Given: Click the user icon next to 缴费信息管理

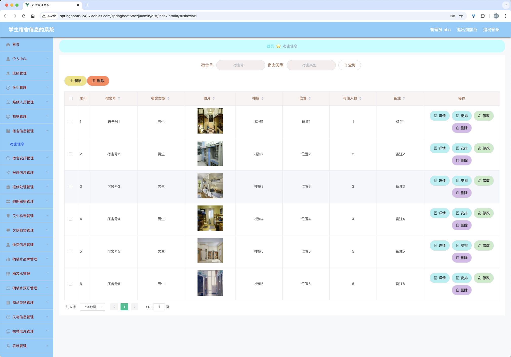Looking at the screenshot, I should coord(8,245).
